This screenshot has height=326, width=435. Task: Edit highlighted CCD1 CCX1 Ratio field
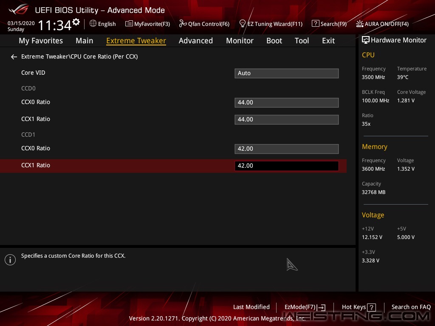[287, 166]
